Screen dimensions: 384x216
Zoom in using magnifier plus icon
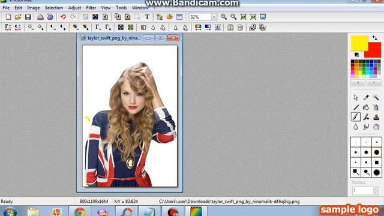pos(224,17)
